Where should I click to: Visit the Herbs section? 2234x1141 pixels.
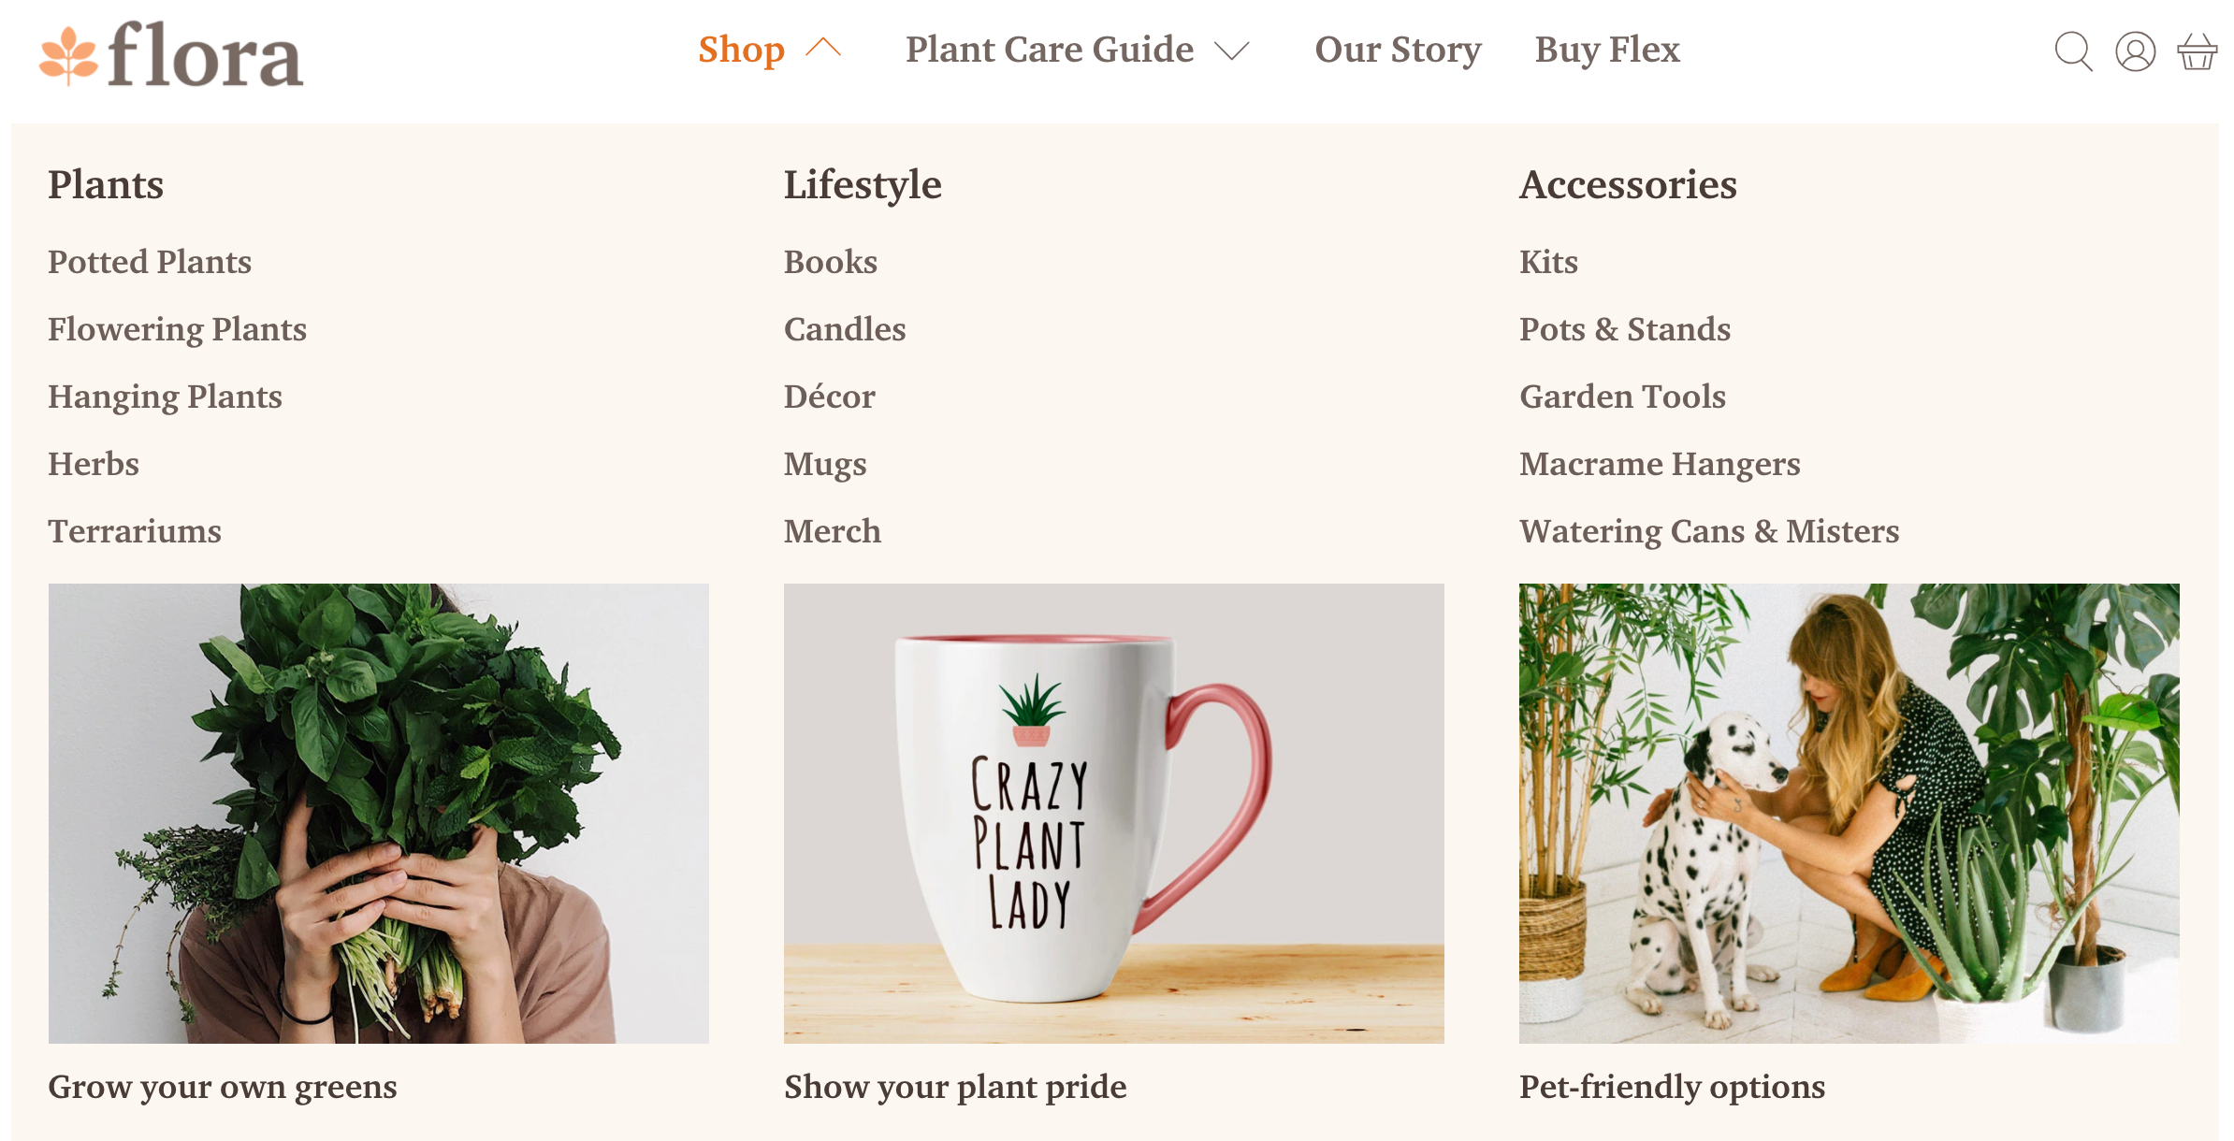(x=94, y=464)
